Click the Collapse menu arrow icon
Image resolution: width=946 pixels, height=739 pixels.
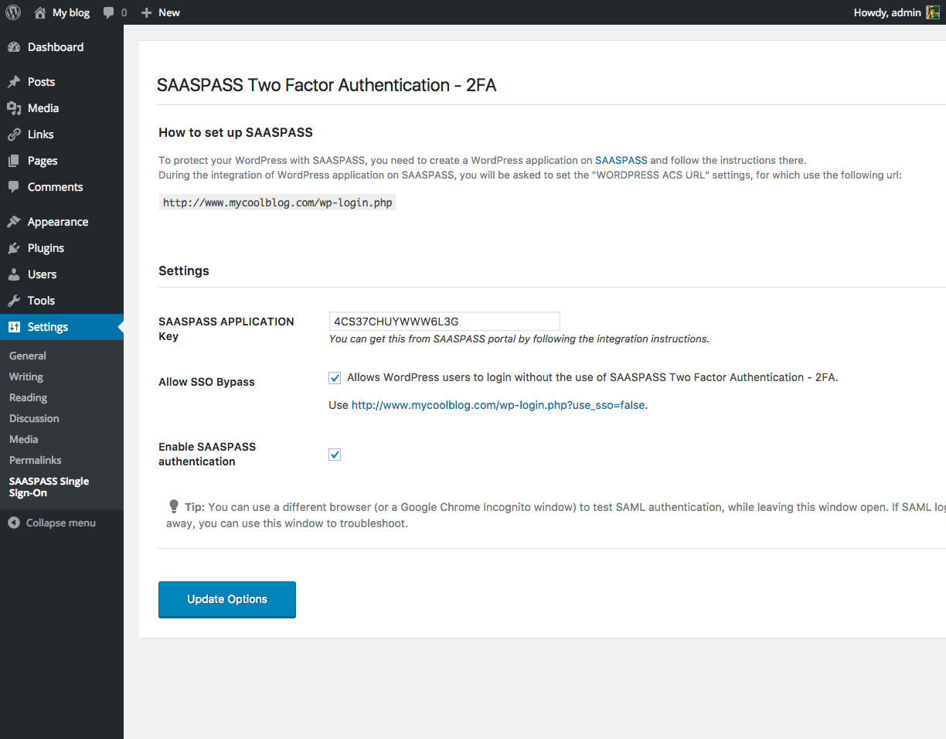(14, 523)
